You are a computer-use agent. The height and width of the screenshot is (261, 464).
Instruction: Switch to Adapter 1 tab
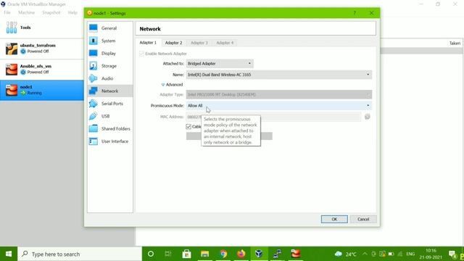coord(148,43)
